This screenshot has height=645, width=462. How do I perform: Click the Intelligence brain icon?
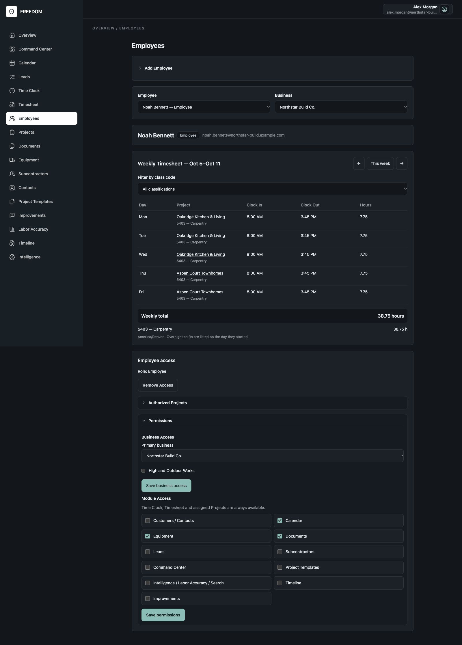click(12, 257)
